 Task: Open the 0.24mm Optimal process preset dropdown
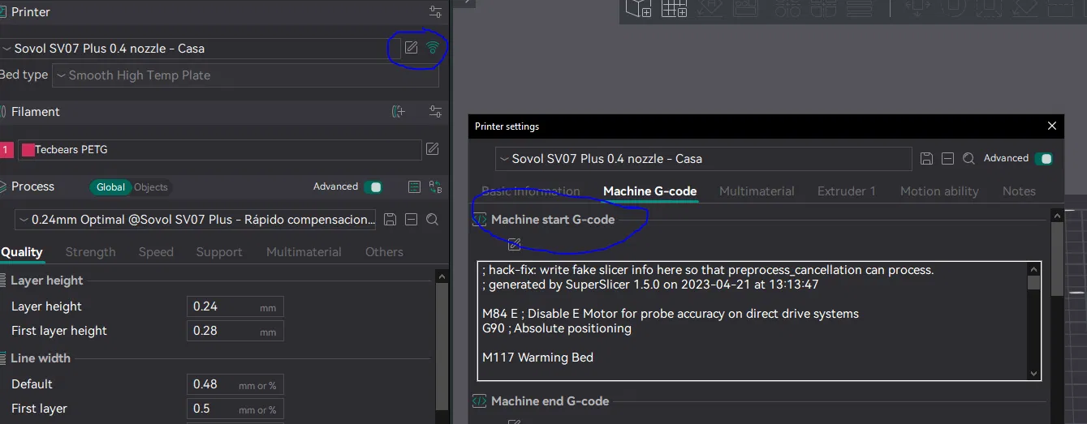pos(196,220)
